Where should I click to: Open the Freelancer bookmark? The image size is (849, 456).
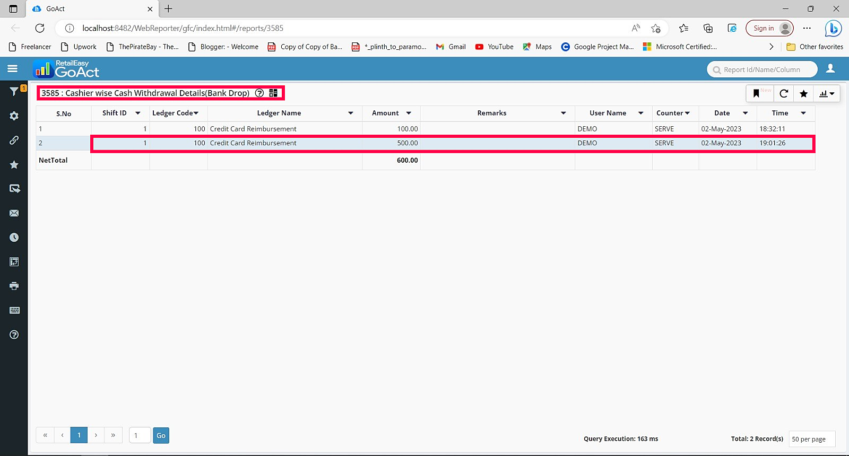(x=30, y=47)
